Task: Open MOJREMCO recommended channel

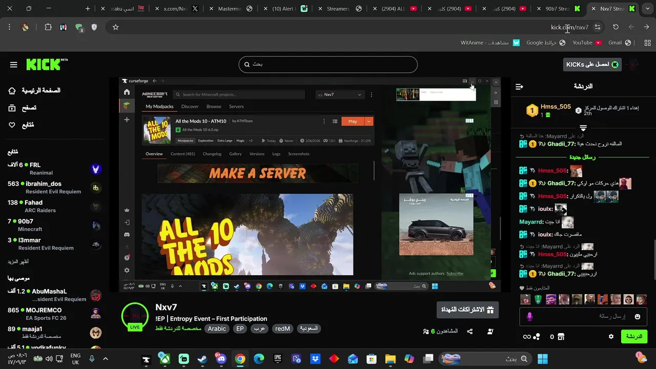Action: point(54,314)
